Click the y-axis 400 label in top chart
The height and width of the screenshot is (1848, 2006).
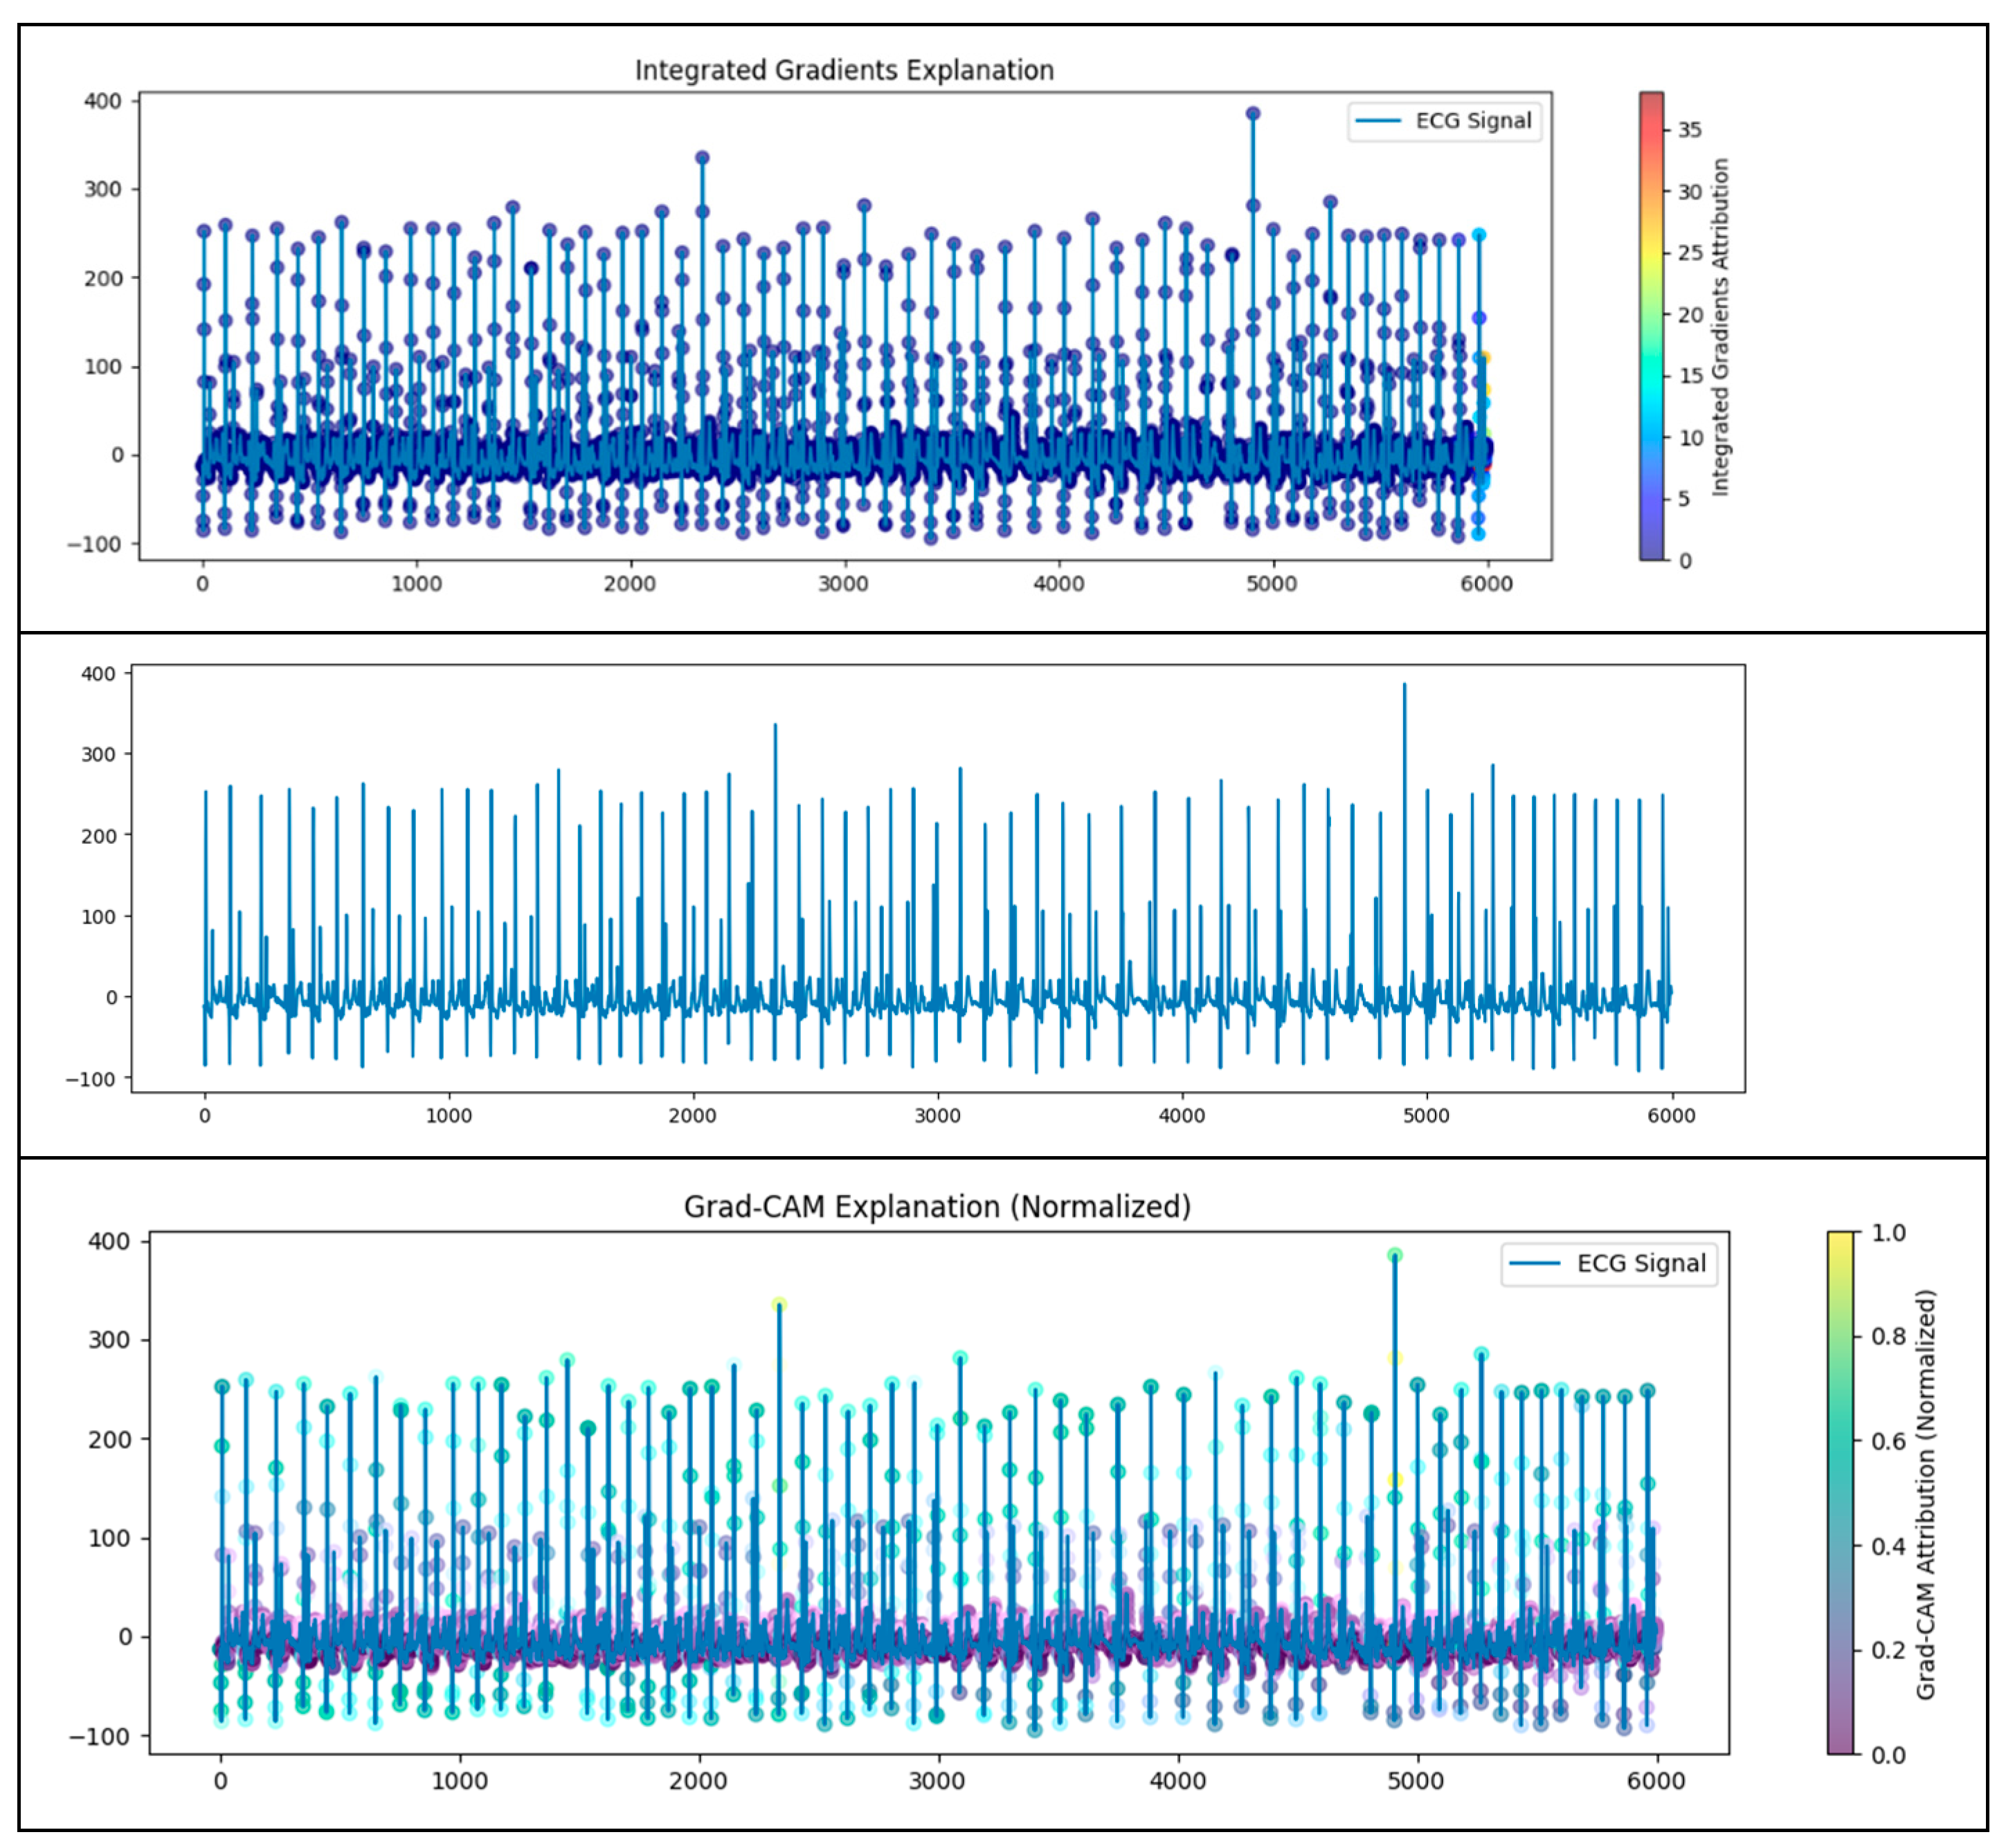[x=102, y=101]
